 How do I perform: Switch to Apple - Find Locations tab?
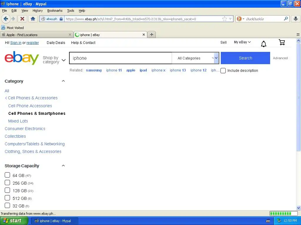[36, 35]
